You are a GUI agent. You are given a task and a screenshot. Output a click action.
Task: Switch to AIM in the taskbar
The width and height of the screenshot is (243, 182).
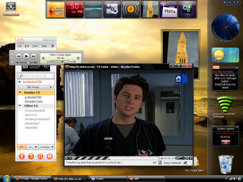pyautogui.click(x=146, y=179)
